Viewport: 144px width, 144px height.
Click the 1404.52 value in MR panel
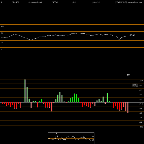(135, 84)
